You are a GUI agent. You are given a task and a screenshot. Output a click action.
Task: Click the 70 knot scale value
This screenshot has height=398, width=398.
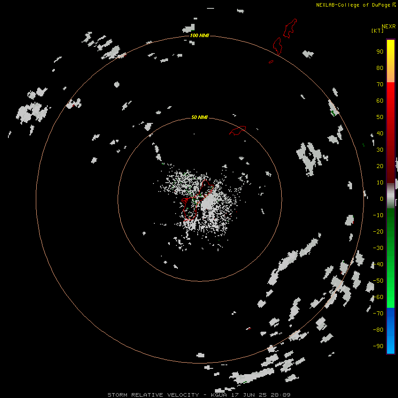pos(380,84)
